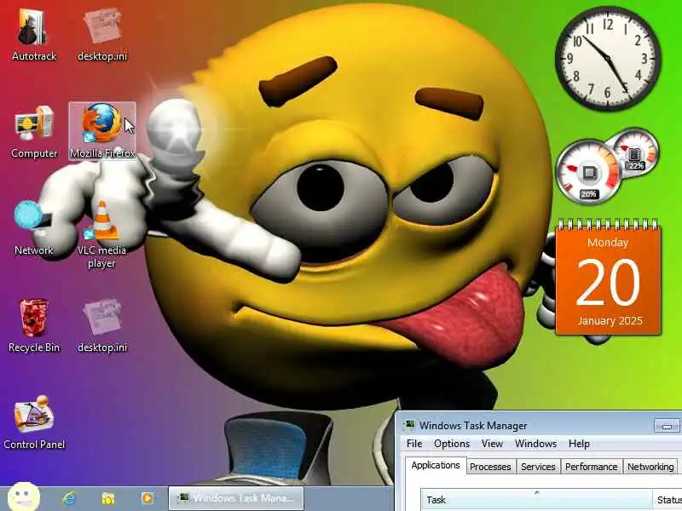Switch to the Services tab
This screenshot has height=511, width=682.
click(538, 467)
